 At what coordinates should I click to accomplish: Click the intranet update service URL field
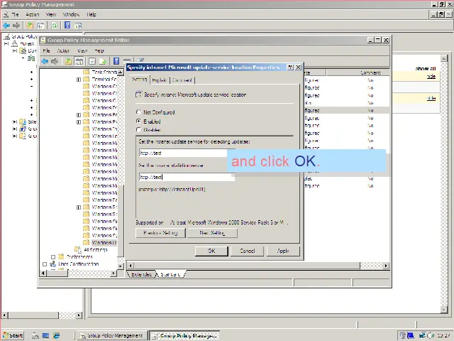(187, 153)
